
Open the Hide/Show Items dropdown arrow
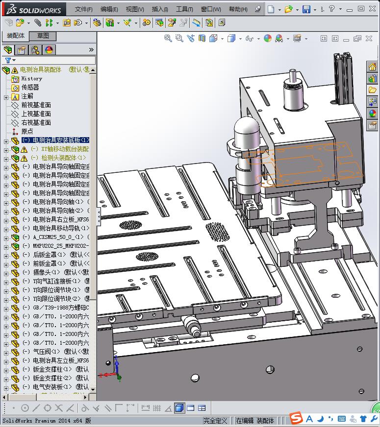[258, 39]
